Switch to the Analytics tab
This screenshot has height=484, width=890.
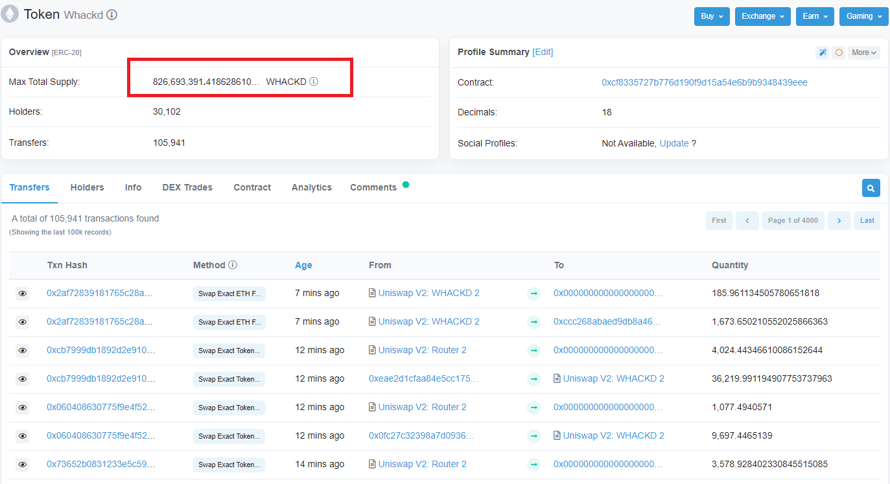pyautogui.click(x=312, y=187)
